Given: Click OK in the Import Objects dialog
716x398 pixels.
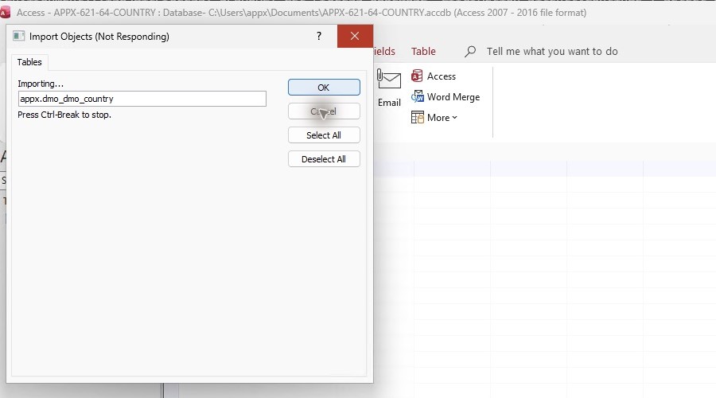Looking at the screenshot, I should tap(324, 88).
